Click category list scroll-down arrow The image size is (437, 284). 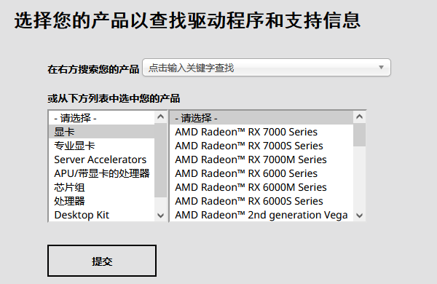[160, 215]
